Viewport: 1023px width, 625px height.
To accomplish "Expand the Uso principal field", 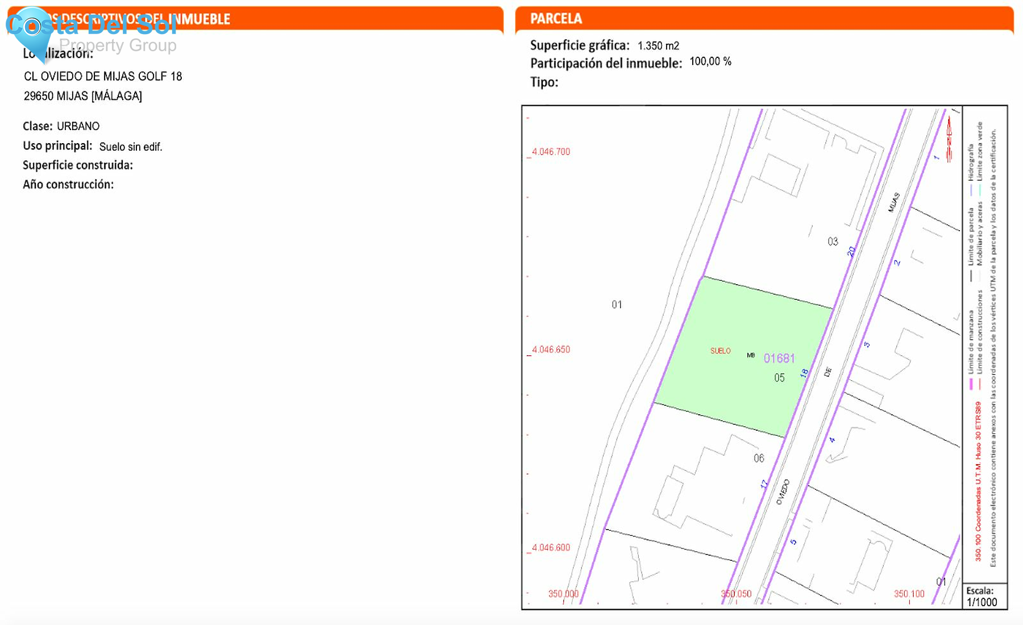I will tap(57, 145).
